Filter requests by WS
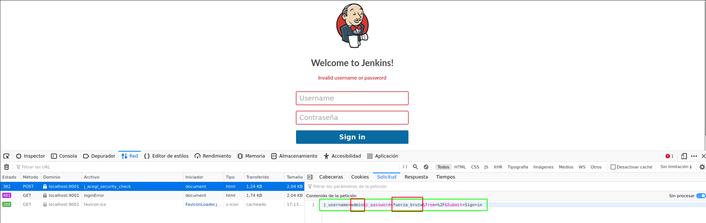Image resolution: width=706 pixels, height=223 pixels. pyautogui.click(x=582, y=167)
